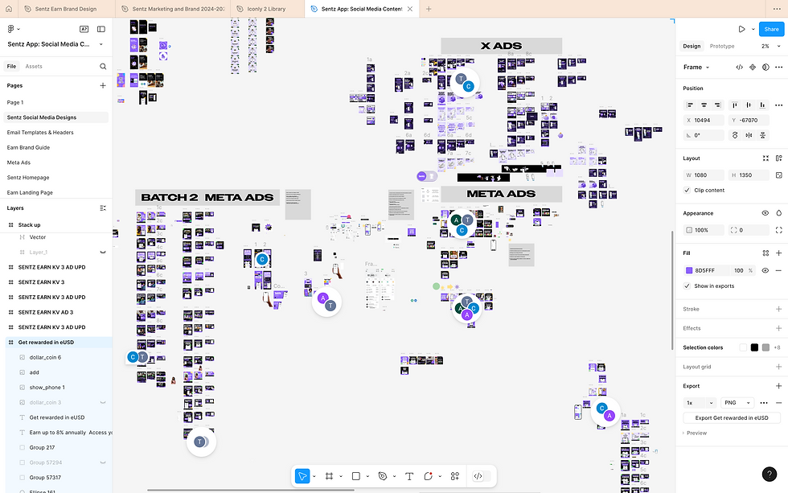The image size is (788, 493).
Task: Toggle the sidebar collapse icon
Action: tap(101, 29)
